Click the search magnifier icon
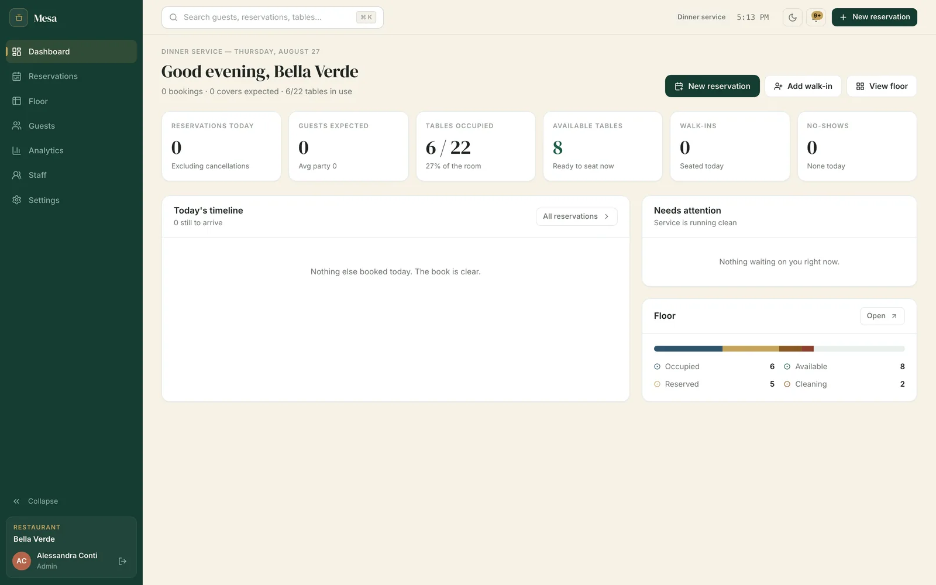936x585 pixels. click(x=173, y=18)
